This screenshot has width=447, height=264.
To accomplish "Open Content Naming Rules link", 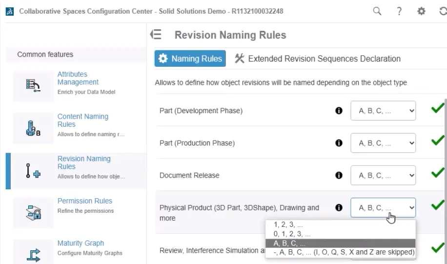I will pos(82,121).
